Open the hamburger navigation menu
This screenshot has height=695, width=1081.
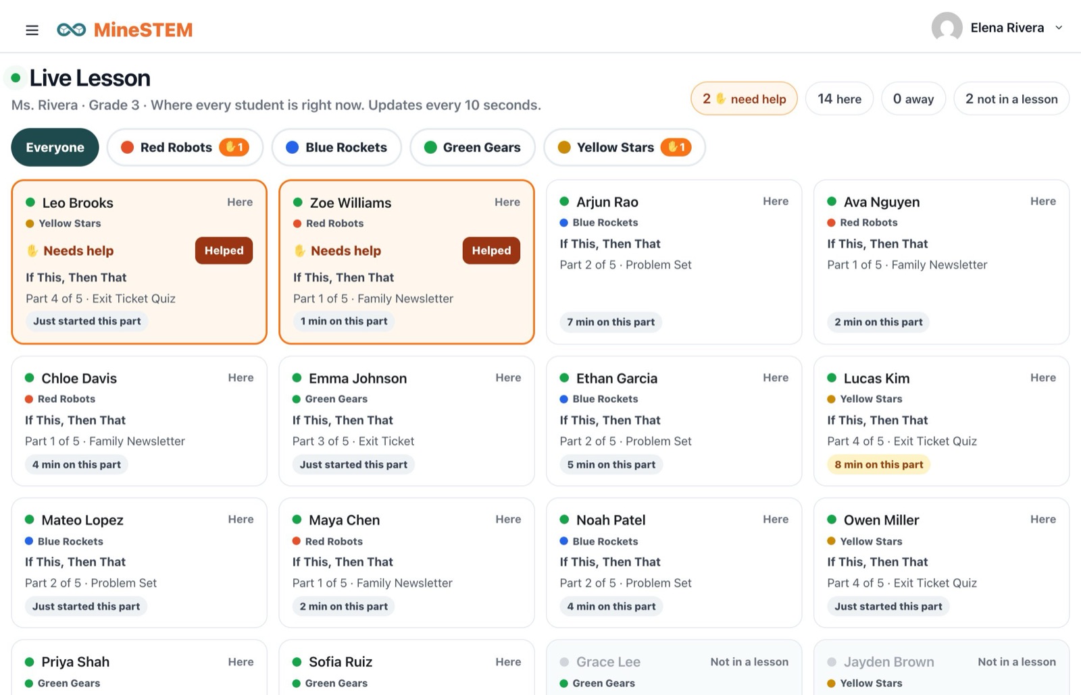[32, 30]
